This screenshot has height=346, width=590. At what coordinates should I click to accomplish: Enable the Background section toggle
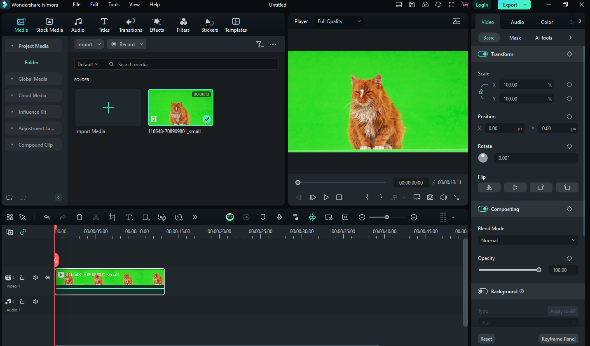pos(482,291)
